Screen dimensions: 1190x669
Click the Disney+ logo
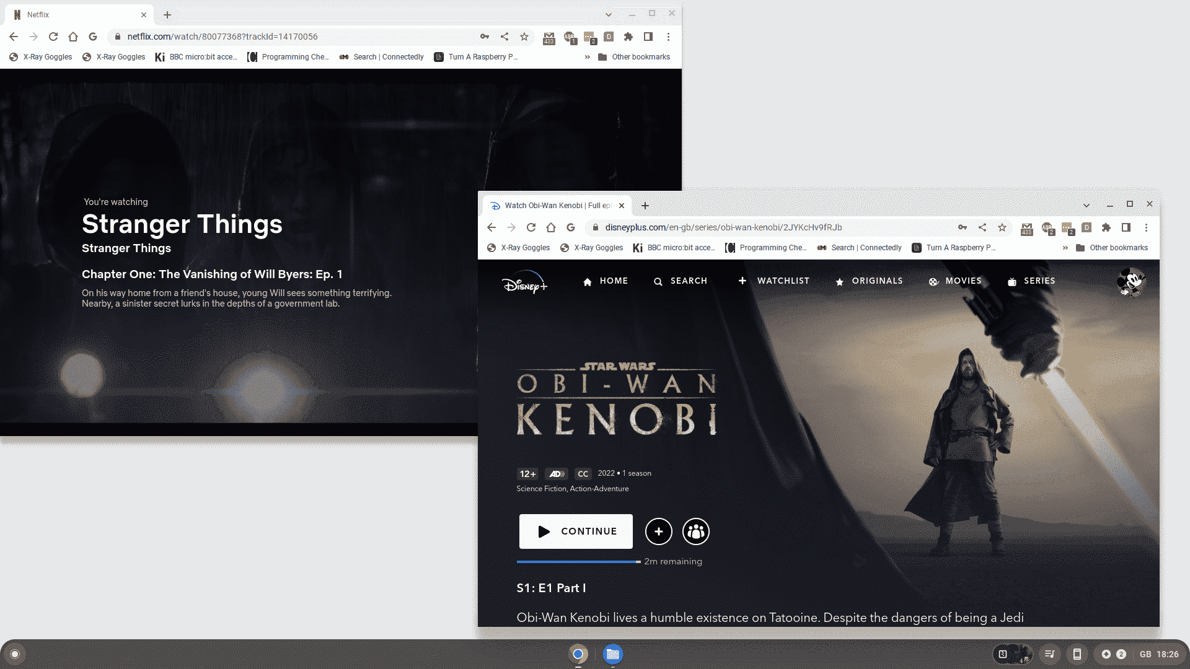coord(524,282)
